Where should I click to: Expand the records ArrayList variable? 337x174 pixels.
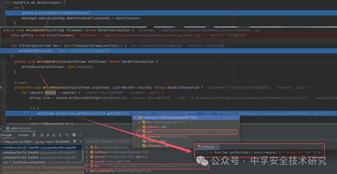[x=87, y=157]
